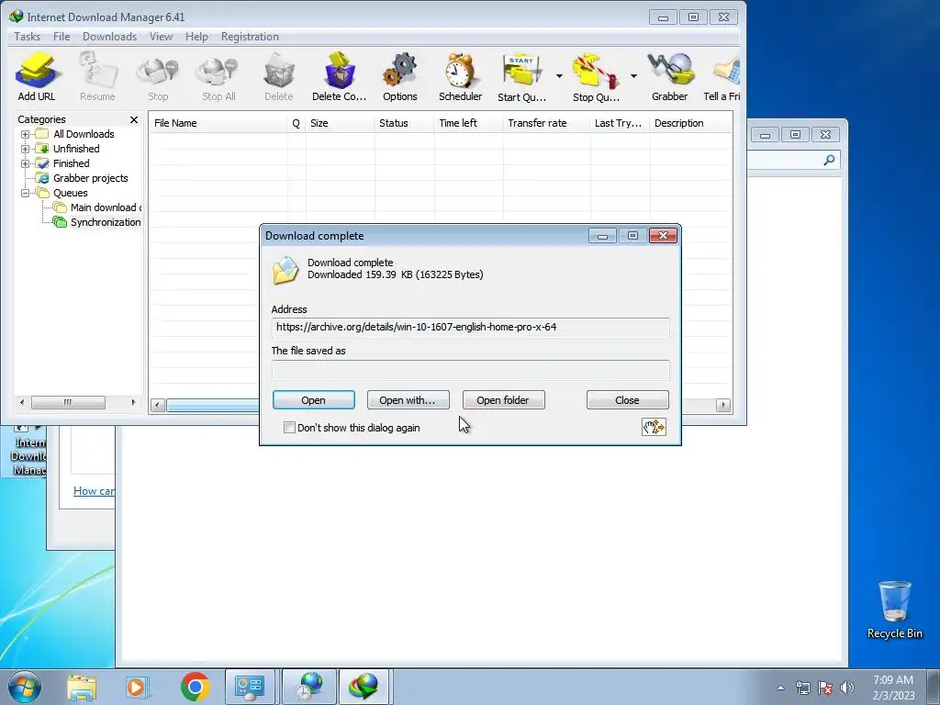Screen dimensions: 940x705
Task: Open the Start Queue dropdown arrow
Action: [559, 76]
